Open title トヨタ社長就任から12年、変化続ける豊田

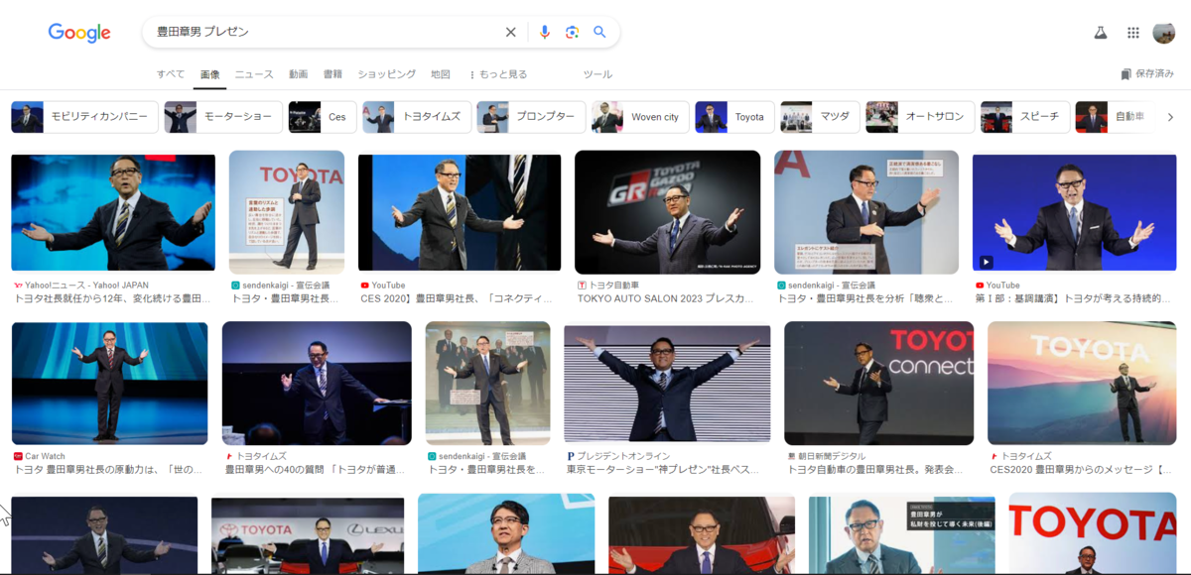pos(112,297)
